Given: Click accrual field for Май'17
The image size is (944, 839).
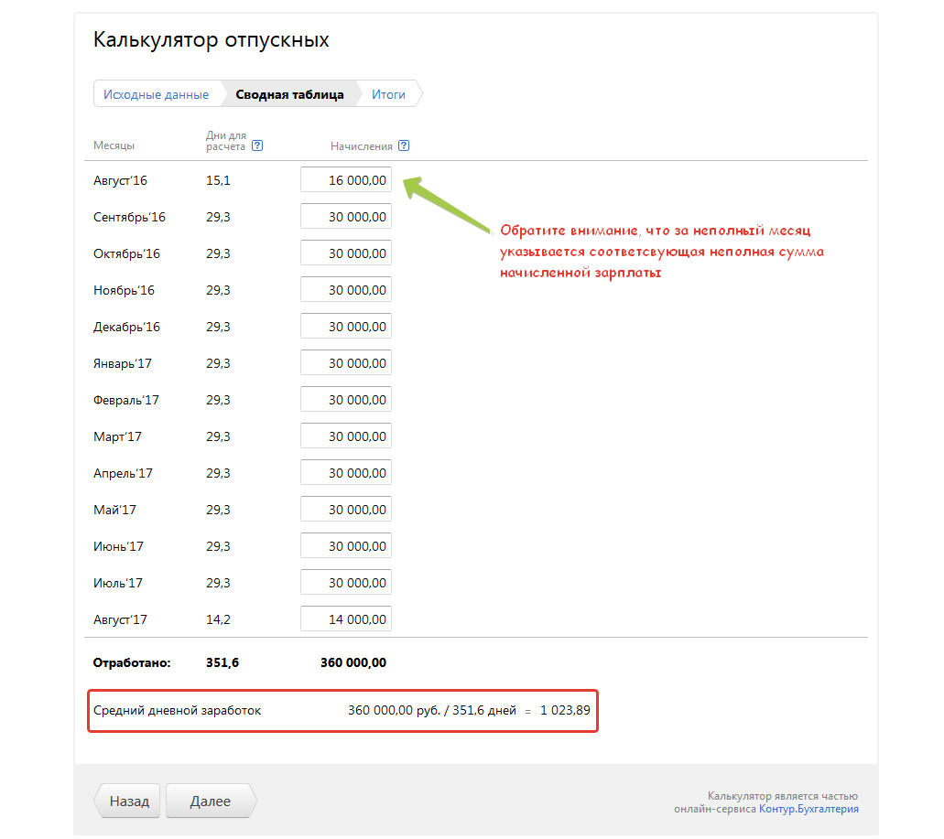Looking at the screenshot, I should 346,510.
